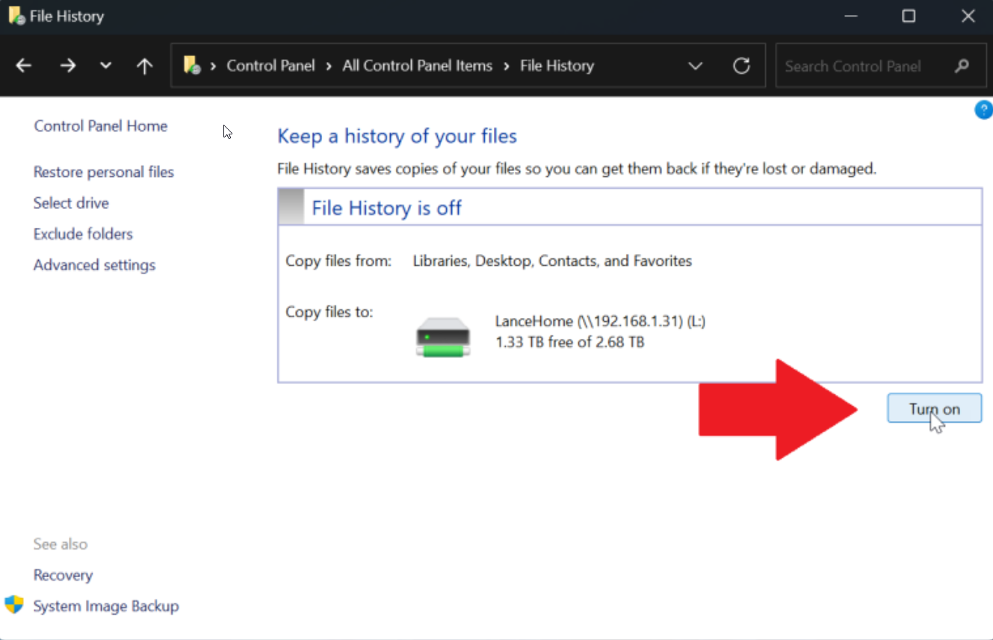Open help using the blue question mark

point(984,109)
